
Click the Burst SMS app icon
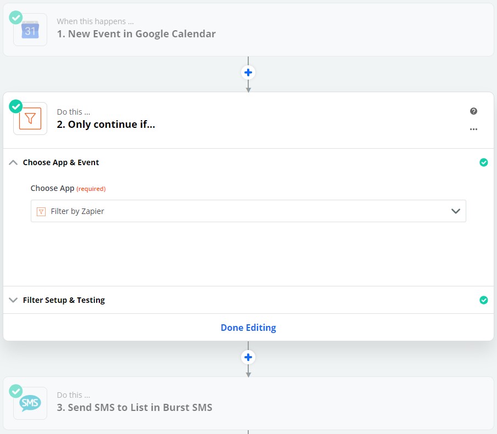[30, 403]
